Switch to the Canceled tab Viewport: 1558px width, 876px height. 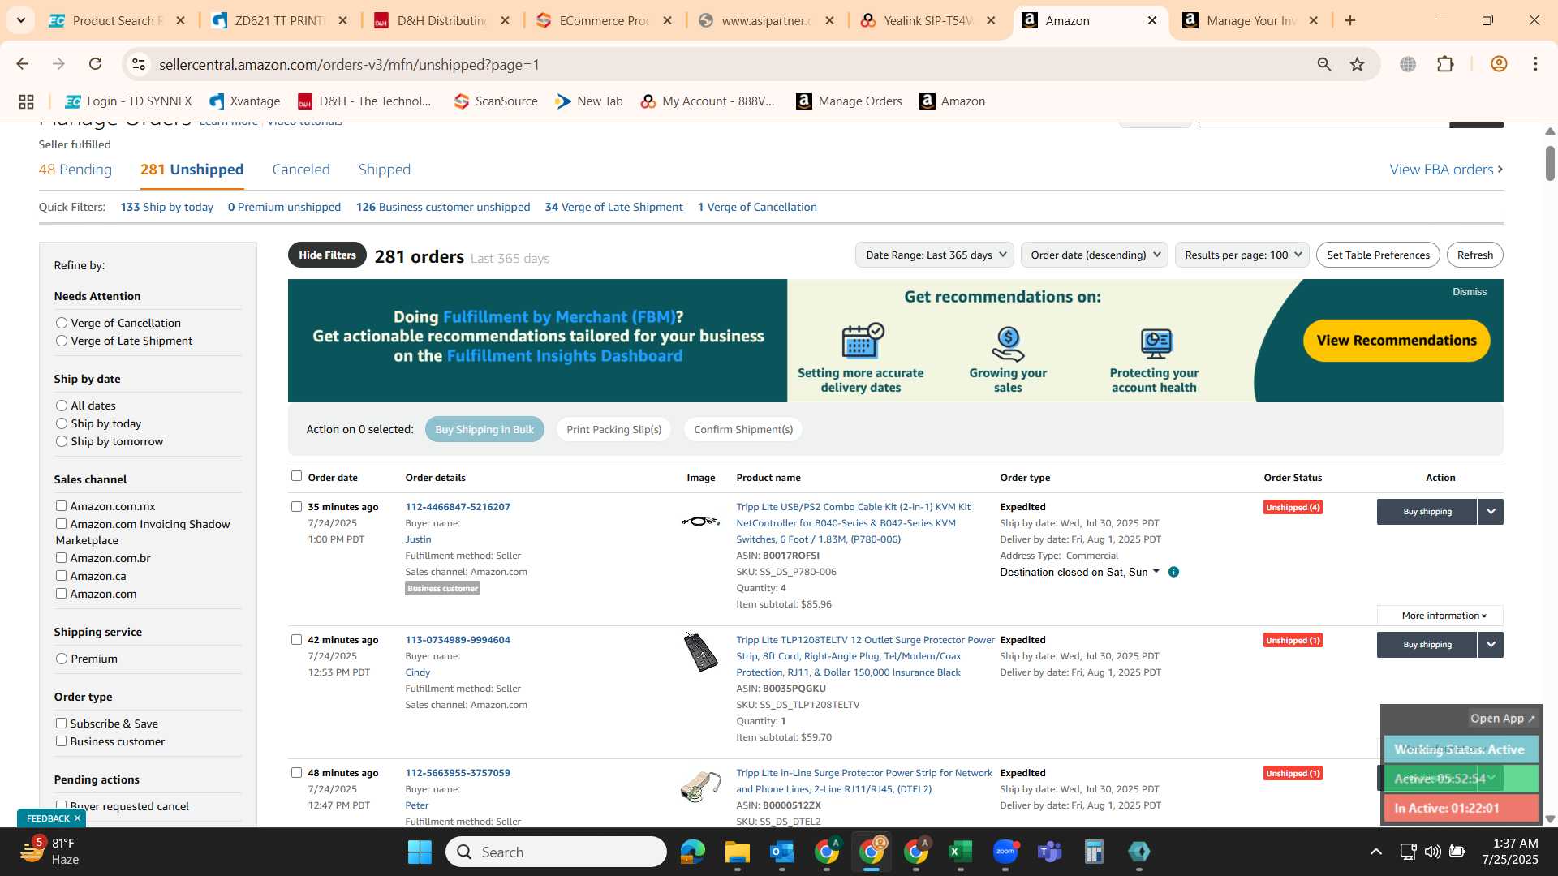(301, 170)
